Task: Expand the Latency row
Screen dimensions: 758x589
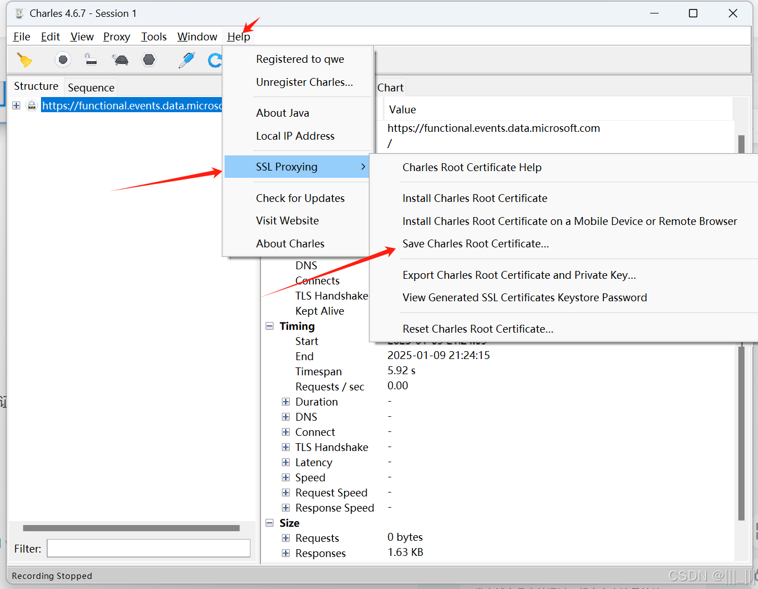Action: pos(286,462)
